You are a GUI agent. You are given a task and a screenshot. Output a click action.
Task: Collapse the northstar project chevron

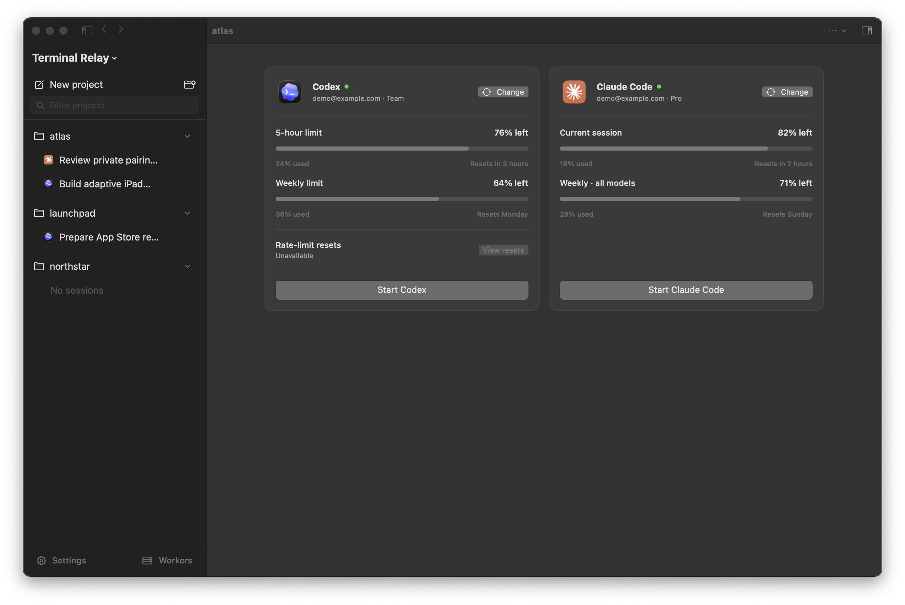coord(187,266)
